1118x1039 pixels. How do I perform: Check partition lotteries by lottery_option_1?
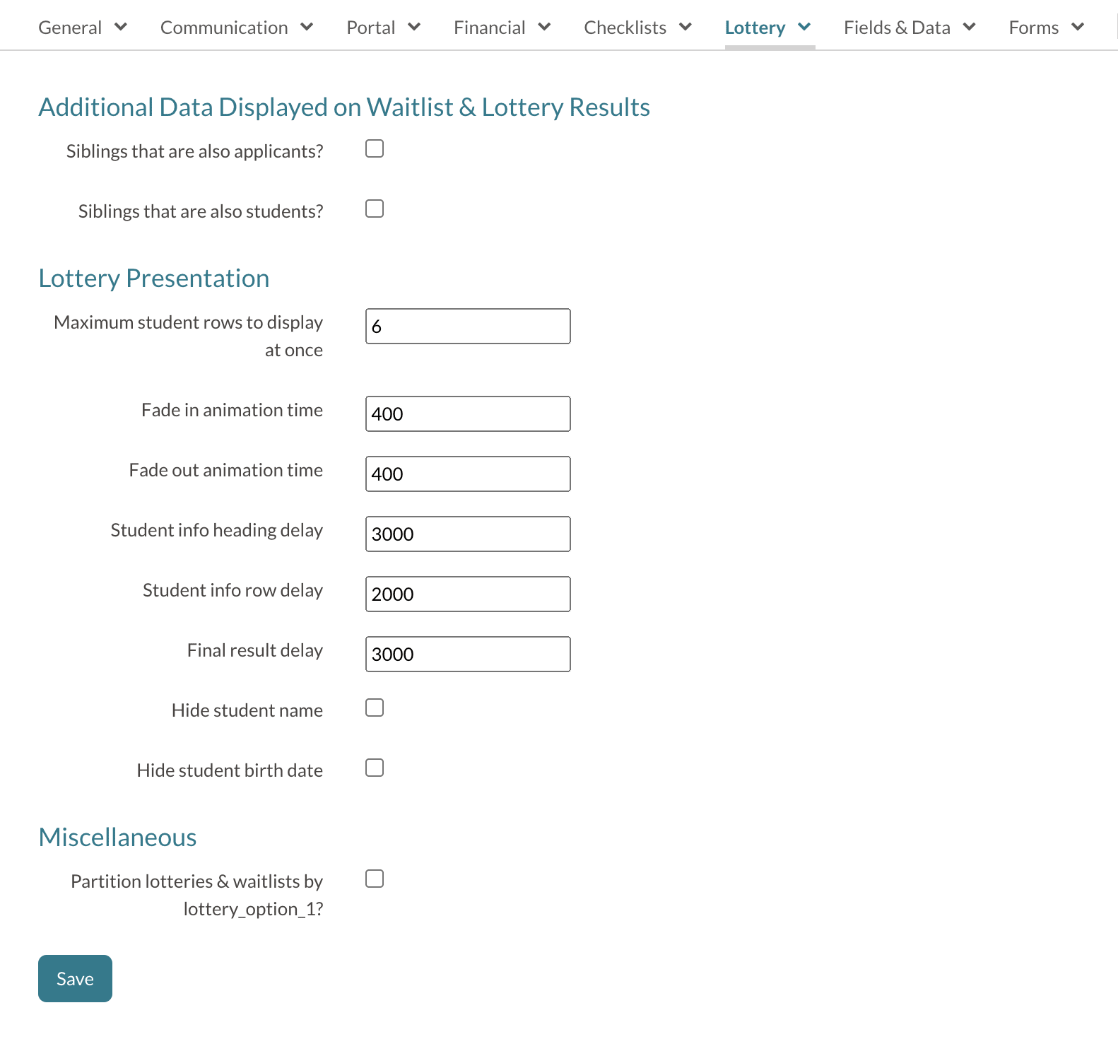pyautogui.click(x=375, y=879)
